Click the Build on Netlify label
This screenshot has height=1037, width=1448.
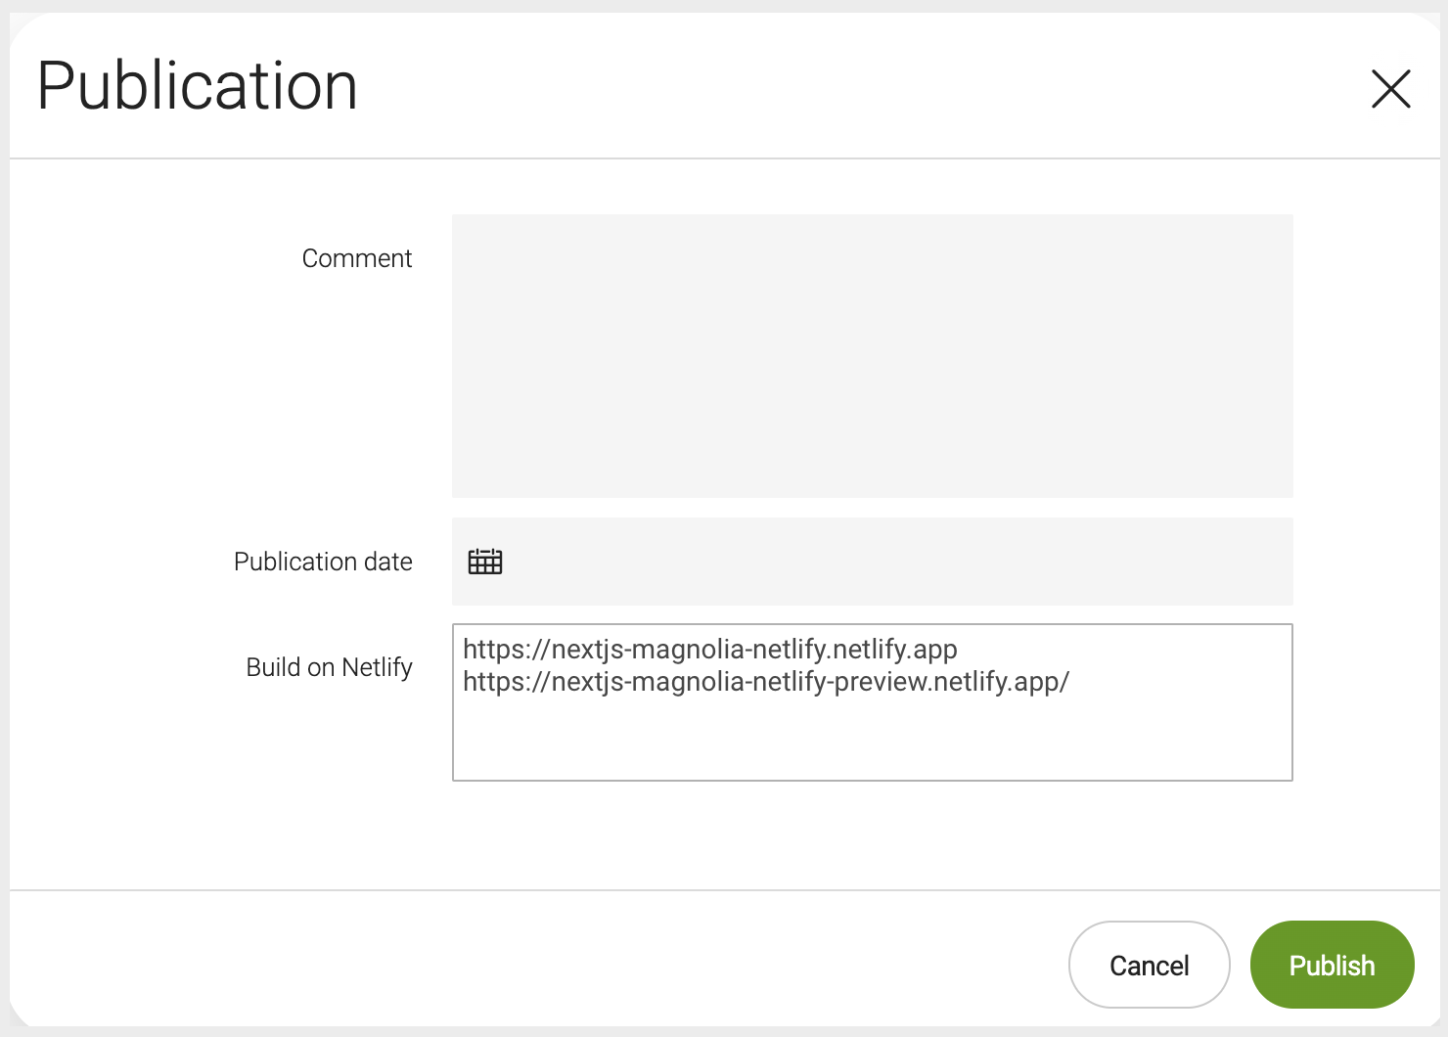(329, 667)
